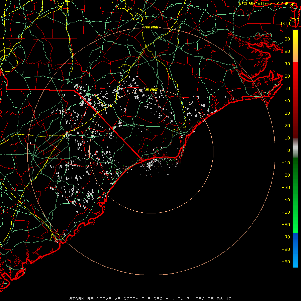Click the '-80' value on the scale

click(x=286, y=249)
